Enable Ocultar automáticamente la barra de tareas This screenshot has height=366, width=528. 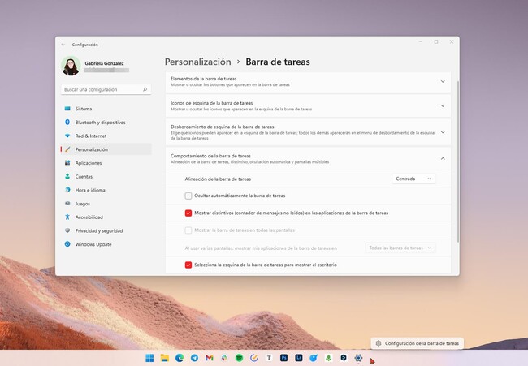pyautogui.click(x=188, y=196)
